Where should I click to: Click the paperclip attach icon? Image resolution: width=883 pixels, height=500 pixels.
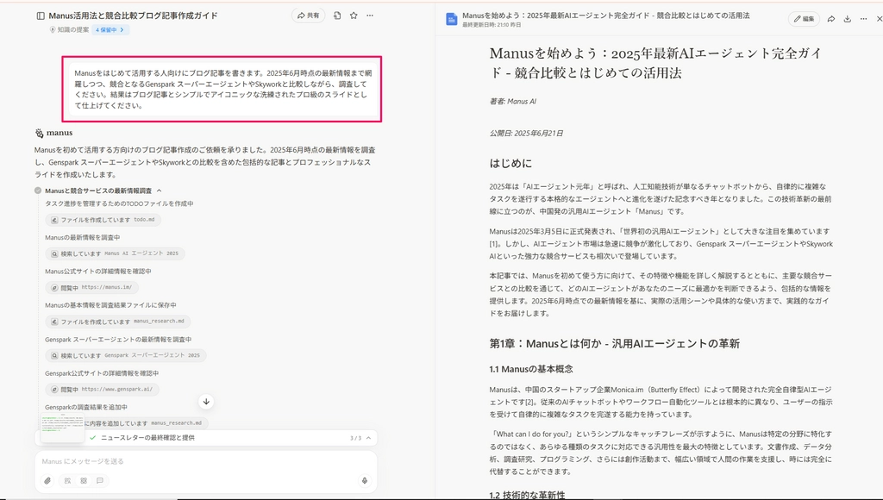tap(47, 481)
